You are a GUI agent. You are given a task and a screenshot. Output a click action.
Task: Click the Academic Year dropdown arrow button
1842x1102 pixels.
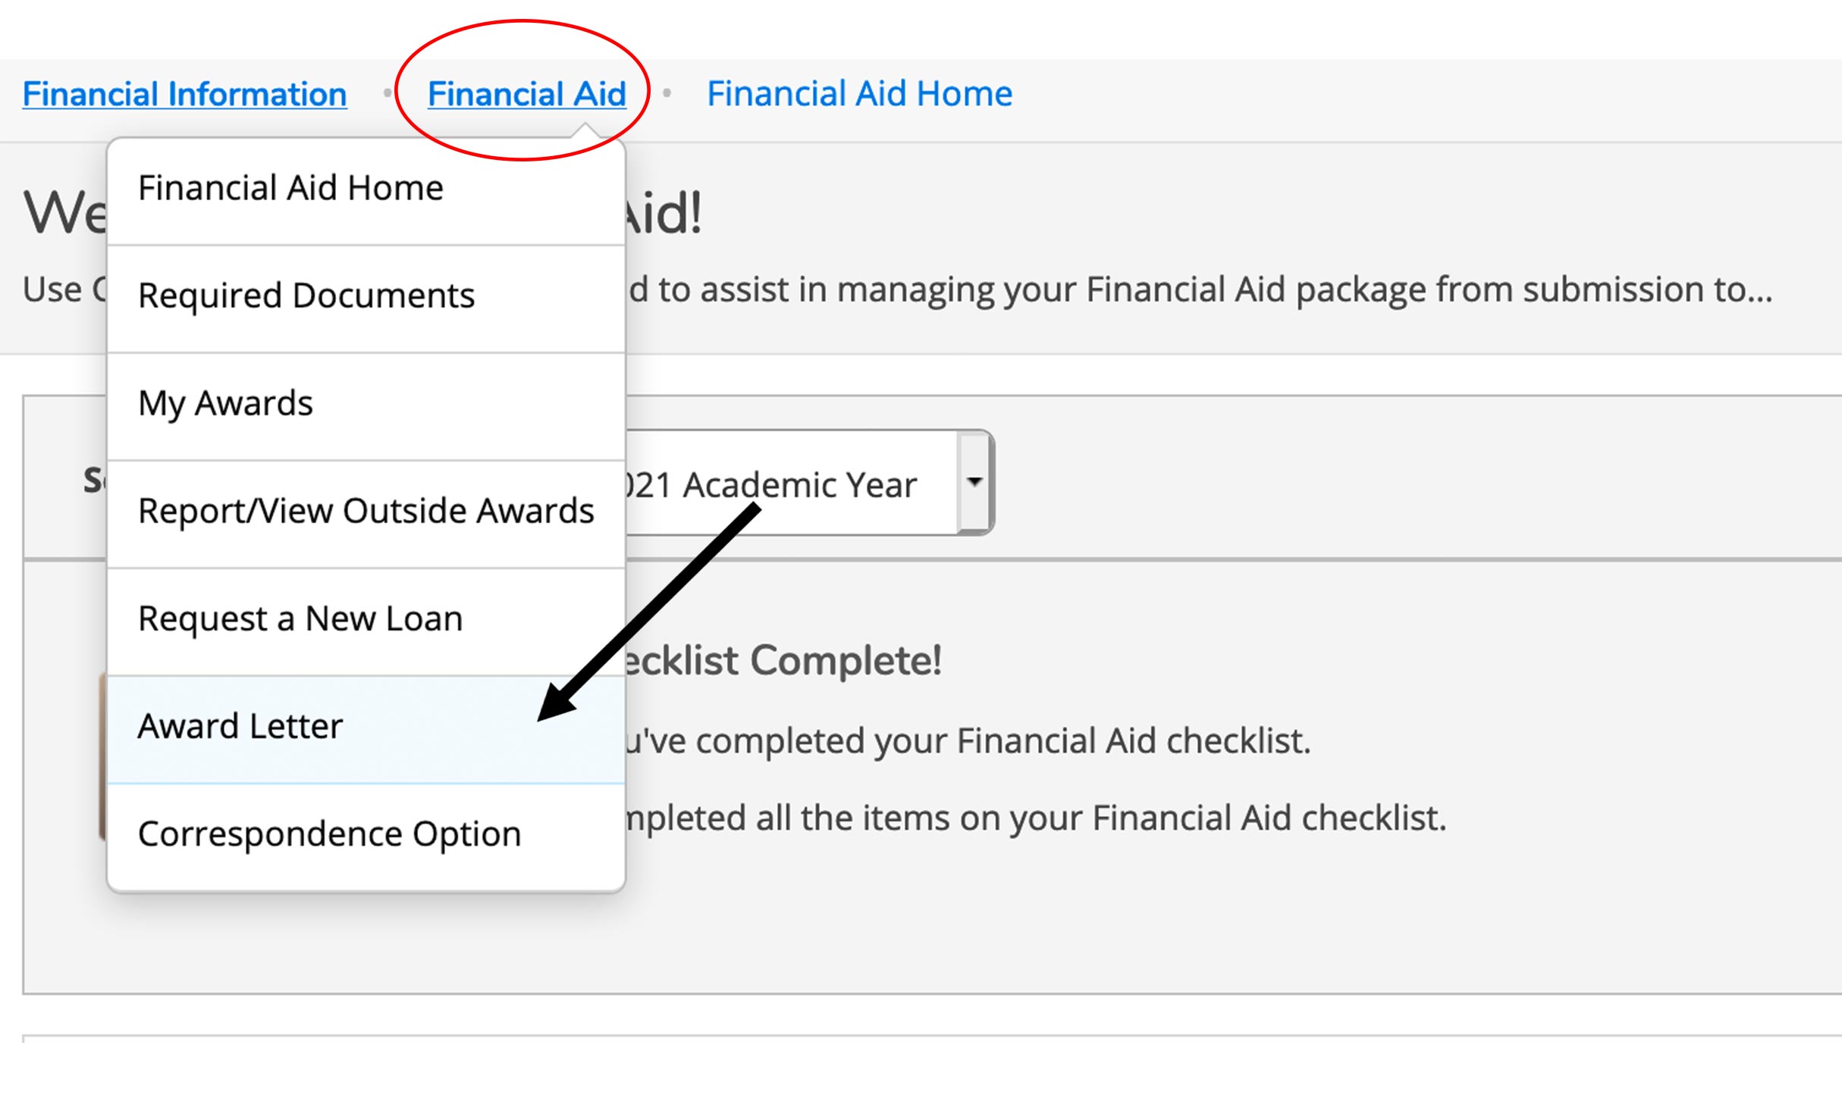tap(974, 482)
